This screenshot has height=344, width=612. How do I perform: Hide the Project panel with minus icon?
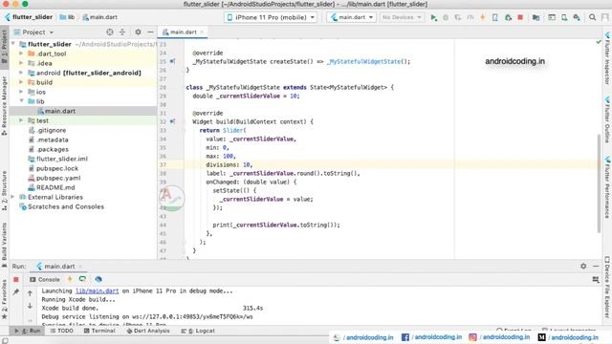[x=150, y=32]
